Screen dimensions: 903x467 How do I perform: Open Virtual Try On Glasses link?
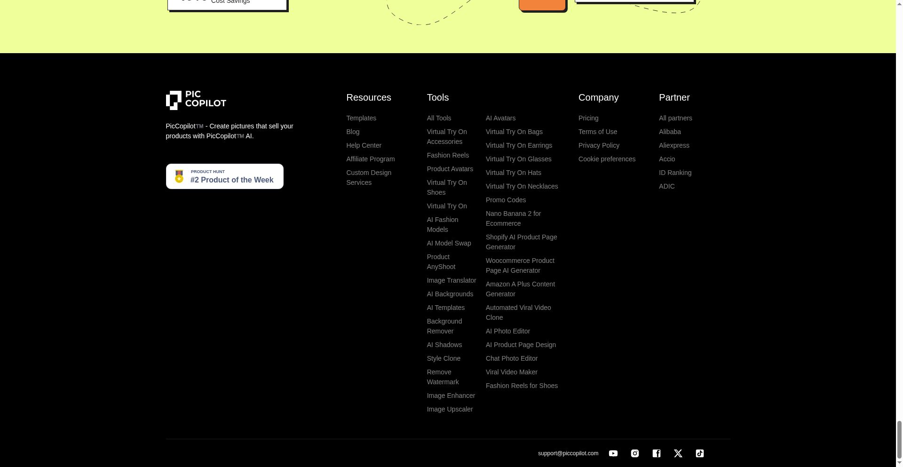point(518,159)
